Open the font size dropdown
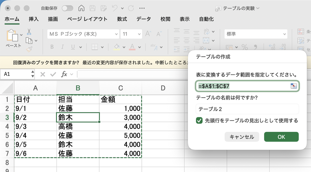Screen dimensions: 311x172 tap(139, 34)
